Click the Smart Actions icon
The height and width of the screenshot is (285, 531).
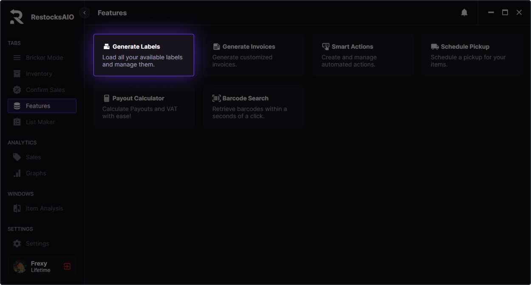326,47
